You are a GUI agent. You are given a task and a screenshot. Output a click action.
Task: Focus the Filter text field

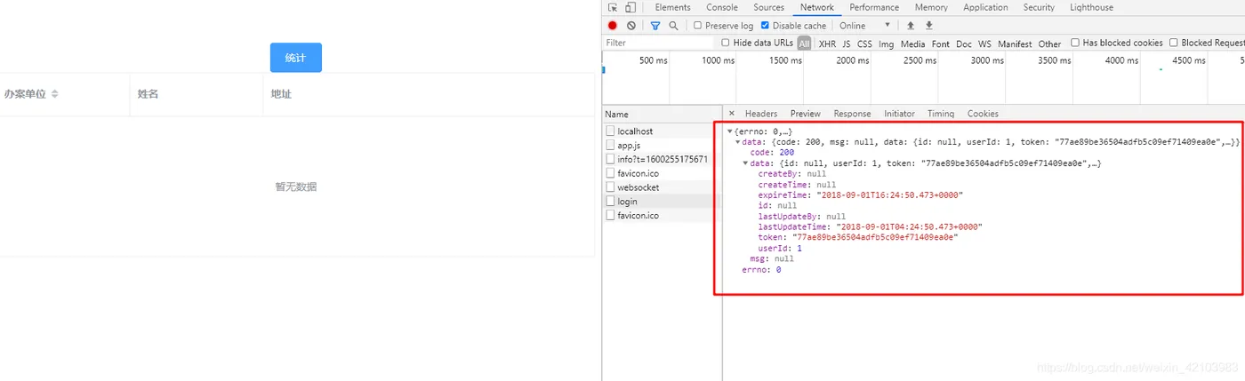(x=658, y=43)
